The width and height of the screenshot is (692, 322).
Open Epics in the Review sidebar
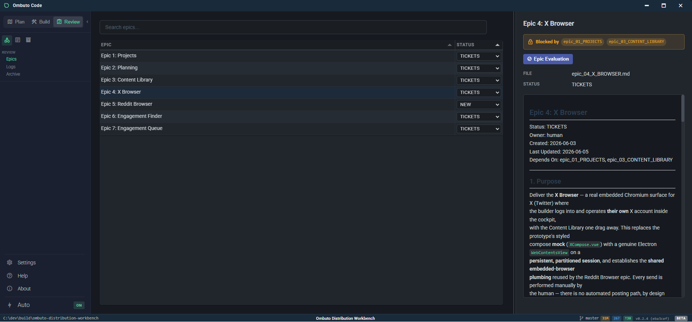(x=11, y=59)
